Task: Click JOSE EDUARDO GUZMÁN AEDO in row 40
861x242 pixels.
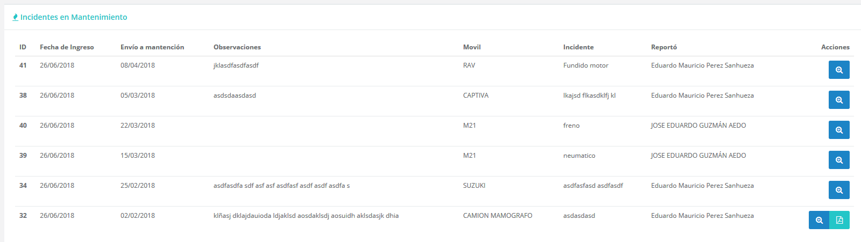Action: point(698,126)
